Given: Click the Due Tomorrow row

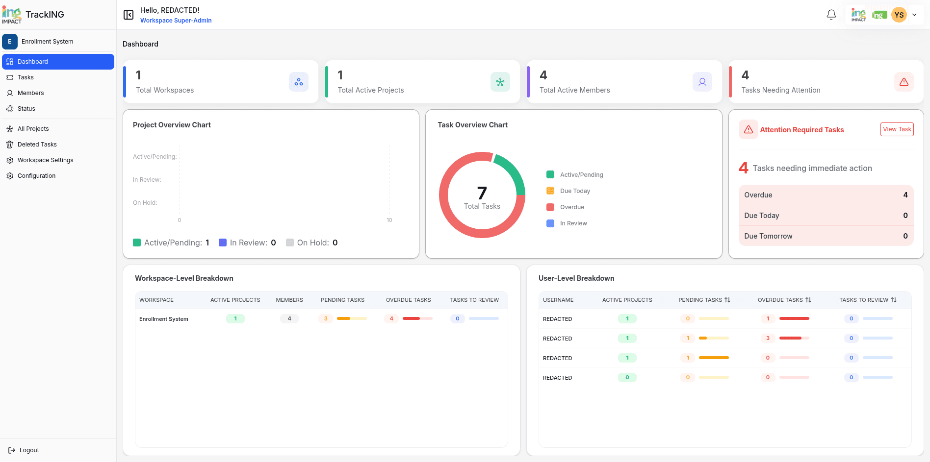Looking at the screenshot, I should [x=826, y=236].
